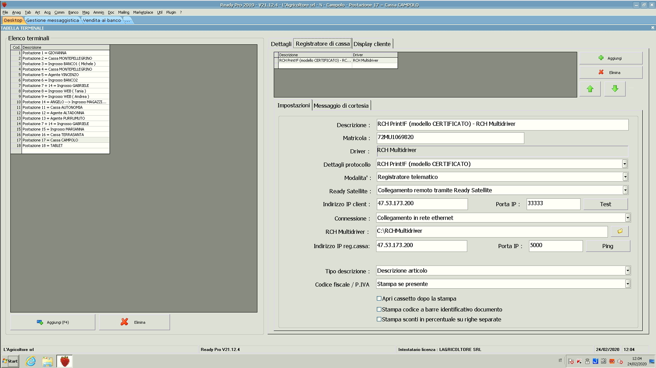Open the File menu
The height and width of the screenshot is (368, 656).
click(5, 12)
